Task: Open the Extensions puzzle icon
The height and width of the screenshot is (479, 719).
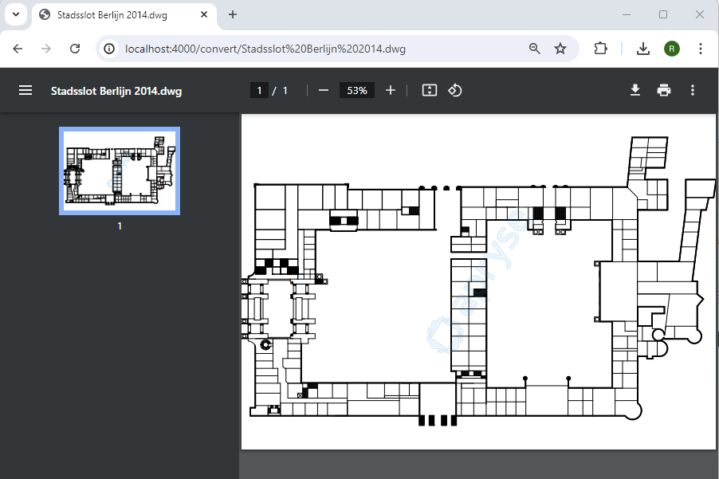Action: 600,49
